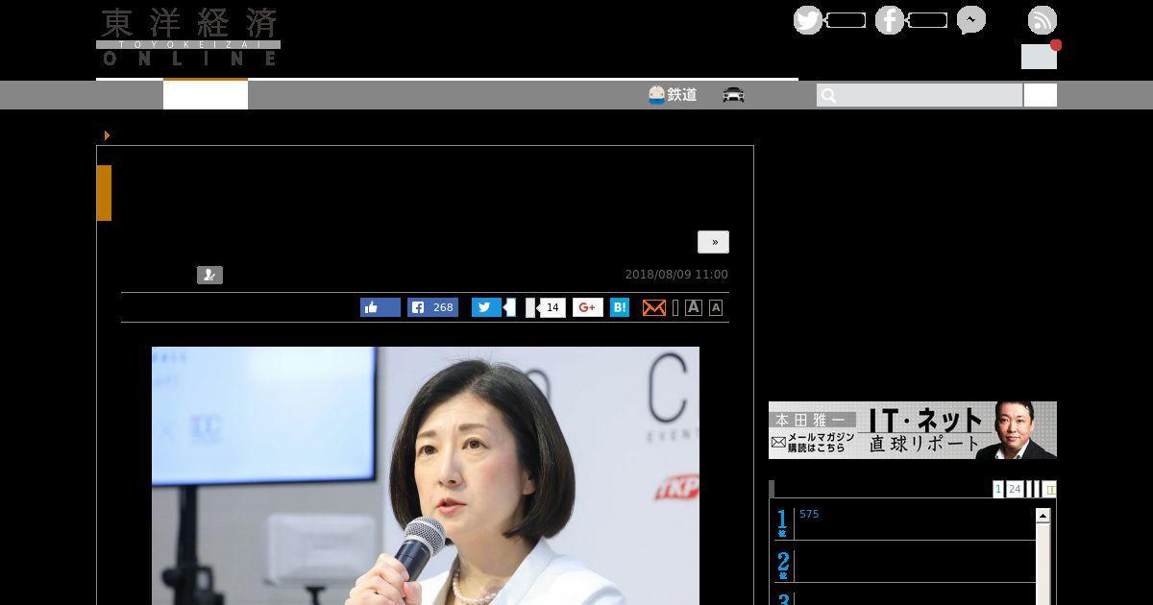
Task: Select the green-bordered ranking tab
Action: 1049,489
